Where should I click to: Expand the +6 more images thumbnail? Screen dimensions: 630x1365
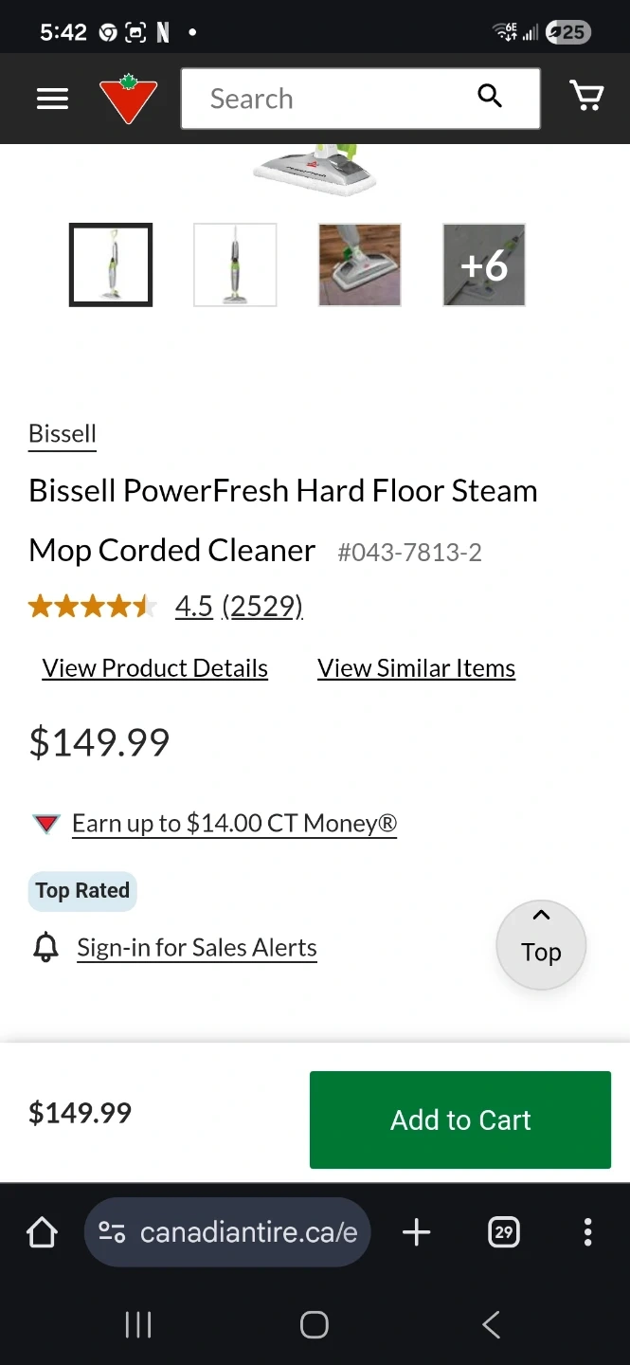tap(484, 265)
